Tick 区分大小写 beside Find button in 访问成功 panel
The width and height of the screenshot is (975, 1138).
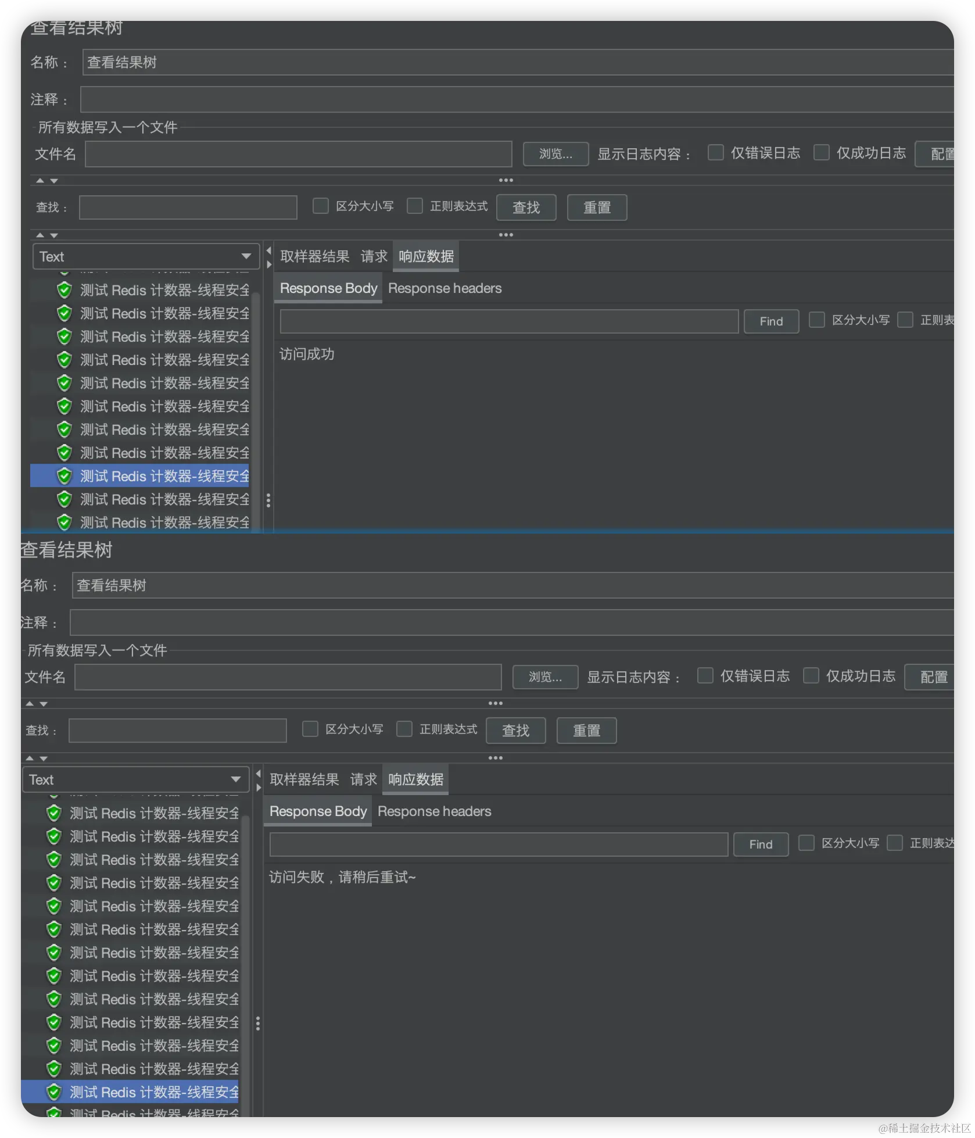coord(816,320)
